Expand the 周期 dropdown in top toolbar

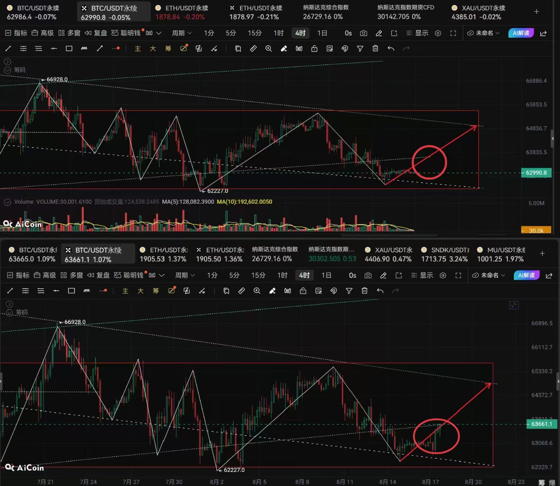(182, 33)
